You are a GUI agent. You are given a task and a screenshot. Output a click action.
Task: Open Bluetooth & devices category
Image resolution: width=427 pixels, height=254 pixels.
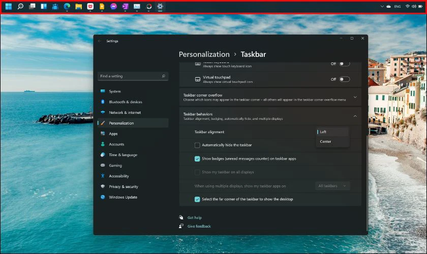[133, 102]
